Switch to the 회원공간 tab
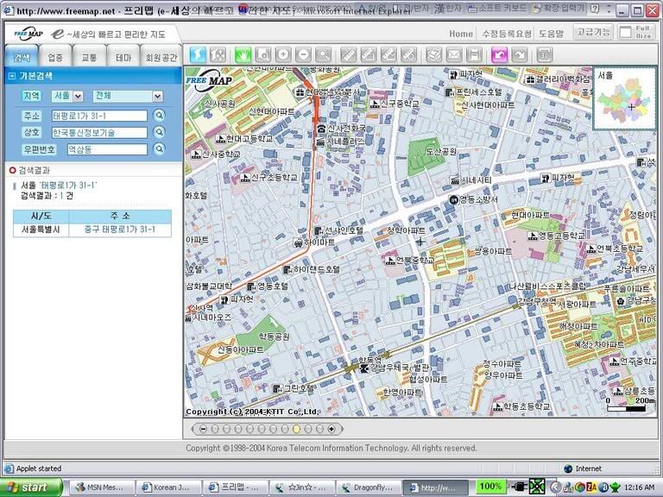 click(161, 57)
